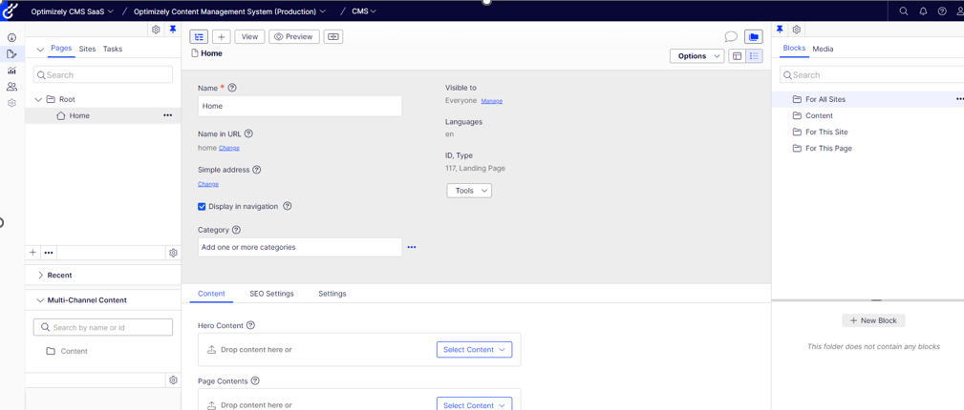This screenshot has height=410, width=964.
Task: Click the Name input field
Action: pyautogui.click(x=299, y=106)
